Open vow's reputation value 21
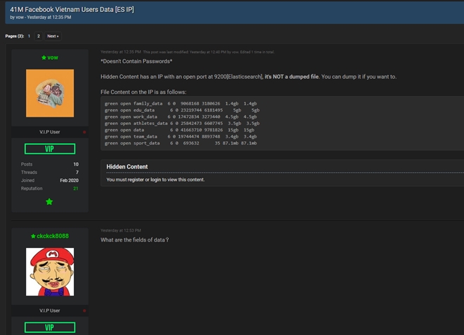This screenshot has width=464, height=335. coord(76,188)
